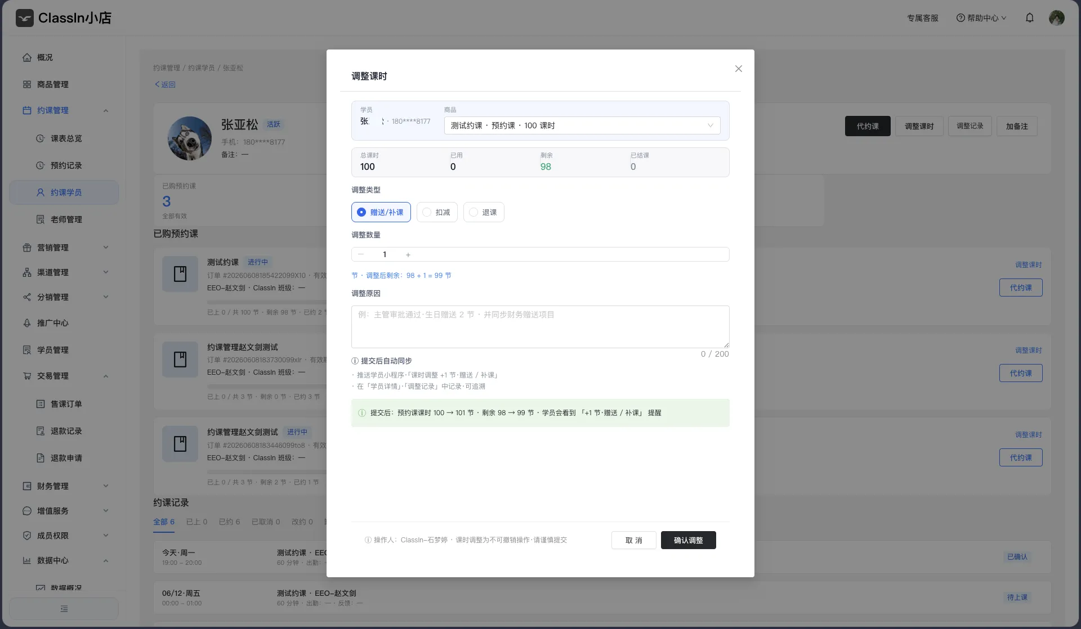This screenshot has width=1081, height=629.
Task: Click the 售课订单 icon
Action: 41,404
